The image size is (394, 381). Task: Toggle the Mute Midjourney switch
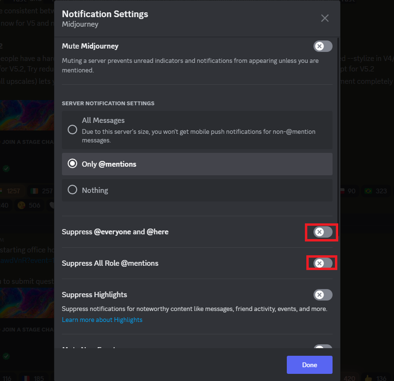[323, 46]
